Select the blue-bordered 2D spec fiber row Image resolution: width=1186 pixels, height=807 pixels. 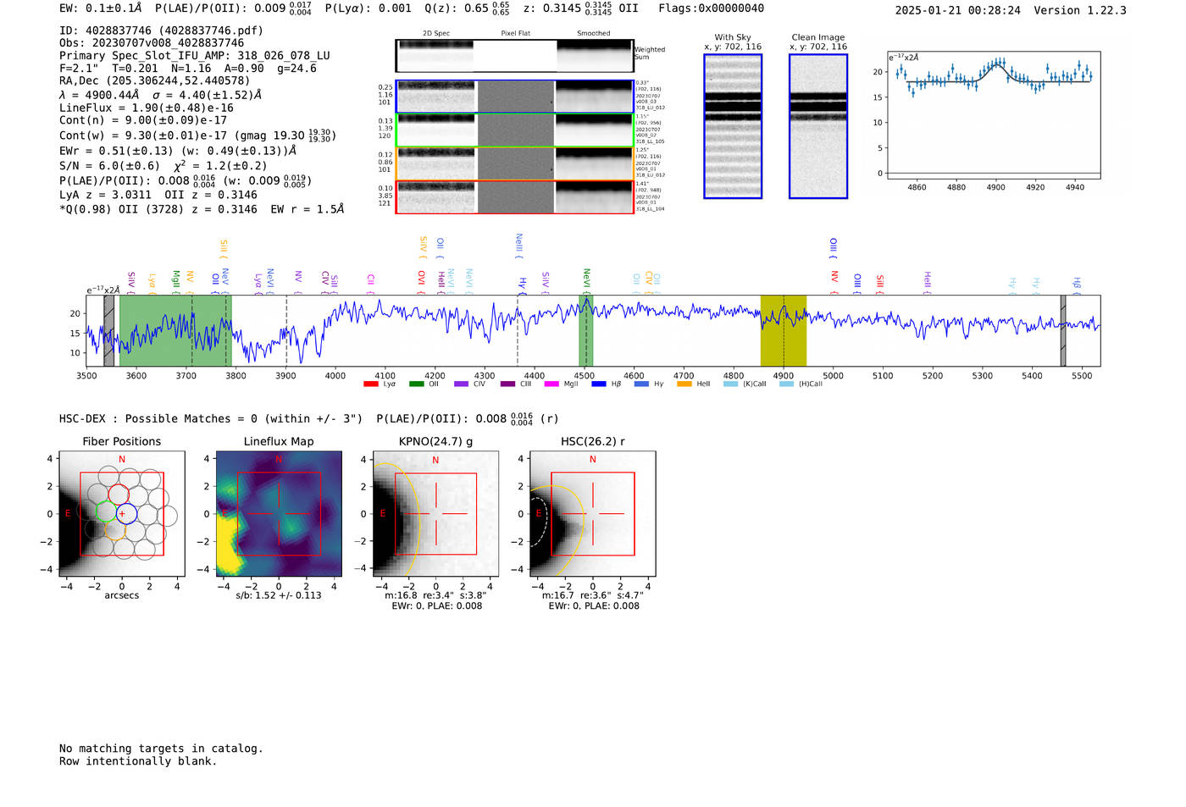(515, 97)
